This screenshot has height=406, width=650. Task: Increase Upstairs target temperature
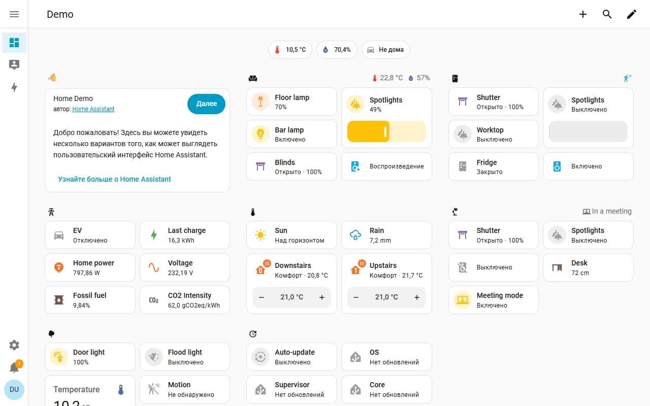[417, 297]
